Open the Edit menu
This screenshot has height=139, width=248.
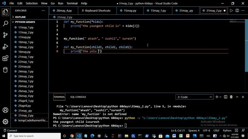click(x=20, y=3)
